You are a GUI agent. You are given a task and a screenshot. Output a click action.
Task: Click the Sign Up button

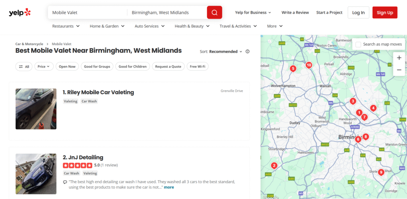(384, 13)
